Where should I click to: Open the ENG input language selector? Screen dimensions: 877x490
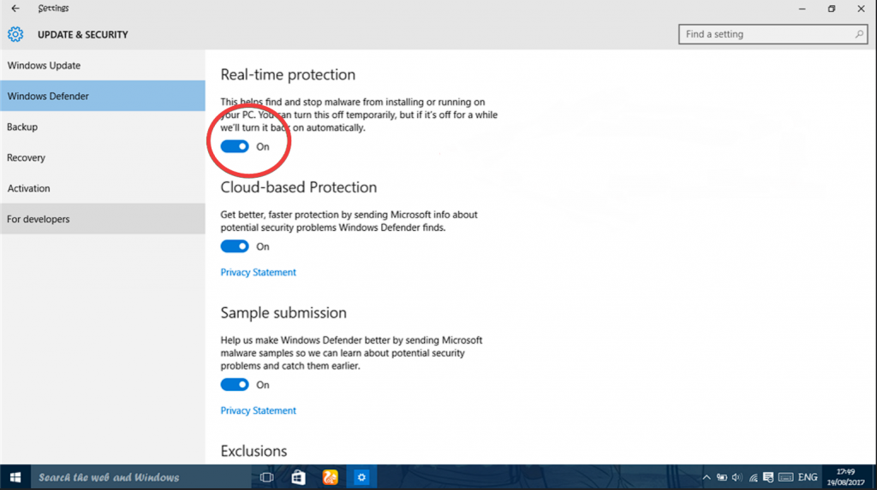(x=808, y=477)
